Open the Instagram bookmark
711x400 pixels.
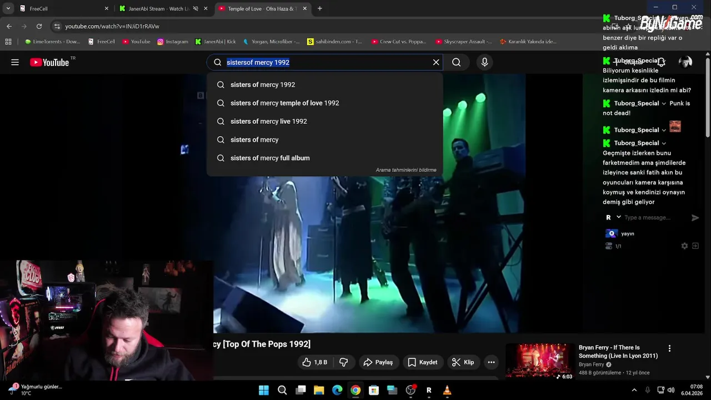[173, 42]
